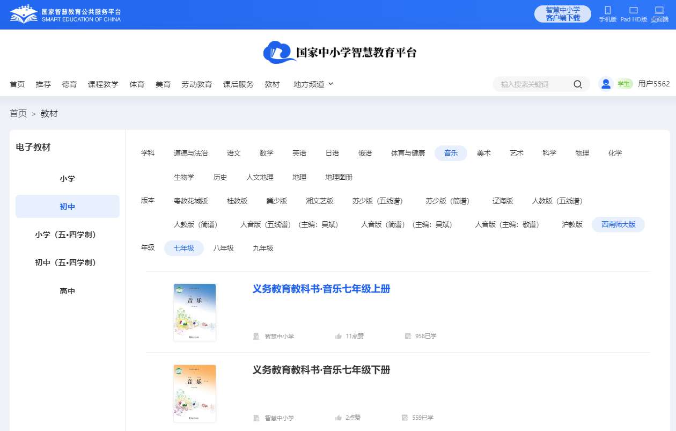Open the 教材 navigation item
676x431 pixels.
[272, 84]
